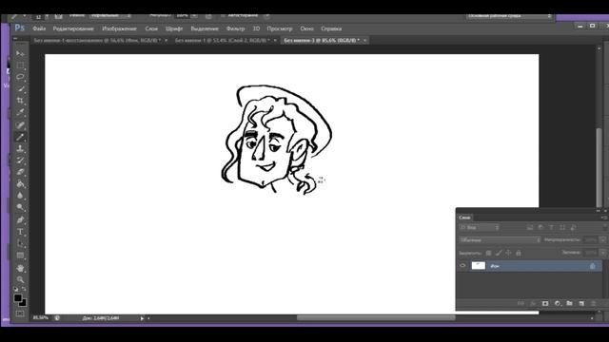Hide the Фон layer with eye icon
Screen dimensions: 609x342
click(462, 266)
